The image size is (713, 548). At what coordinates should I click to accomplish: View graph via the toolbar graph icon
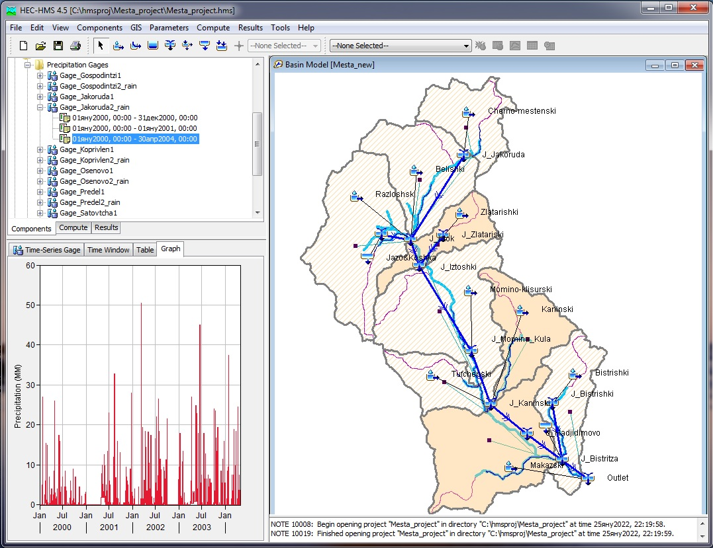pos(515,46)
